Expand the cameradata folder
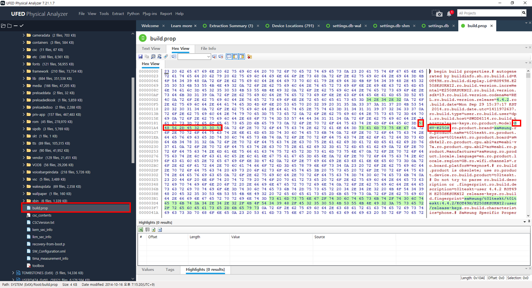532x288 pixels. pyautogui.click(x=24, y=35)
